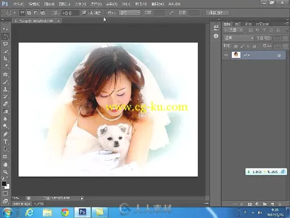Select the Hand tool

point(5,165)
